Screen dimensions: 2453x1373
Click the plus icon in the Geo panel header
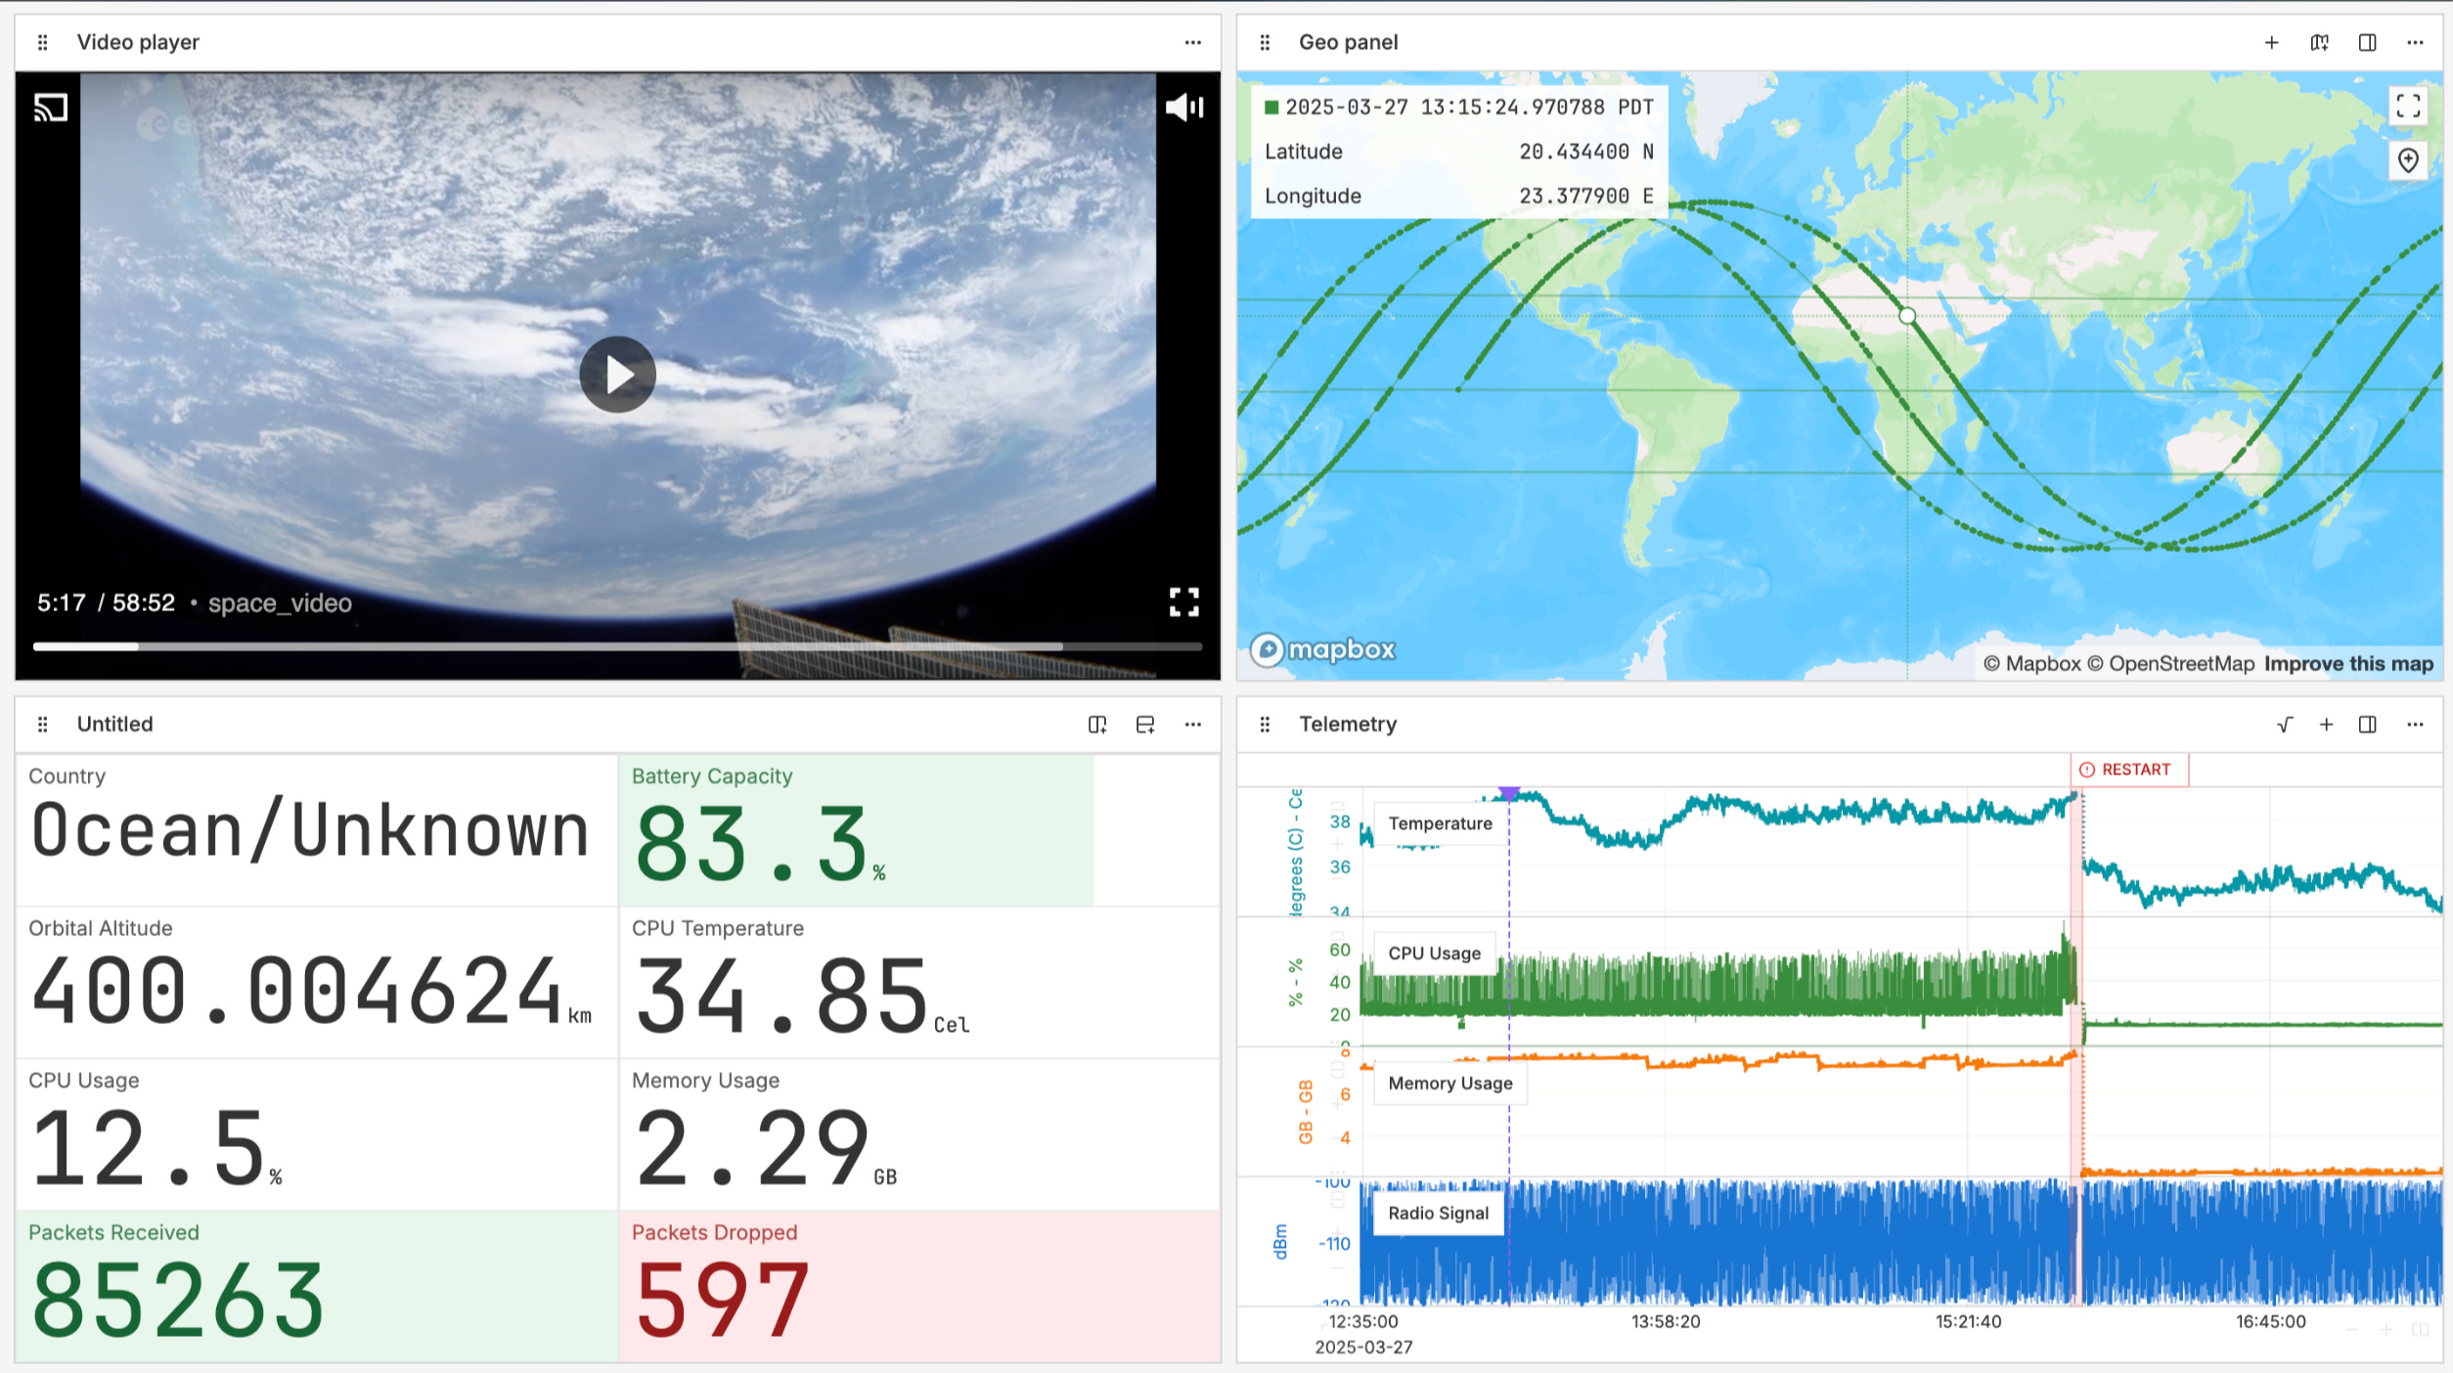pyautogui.click(x=2272, y=42)
